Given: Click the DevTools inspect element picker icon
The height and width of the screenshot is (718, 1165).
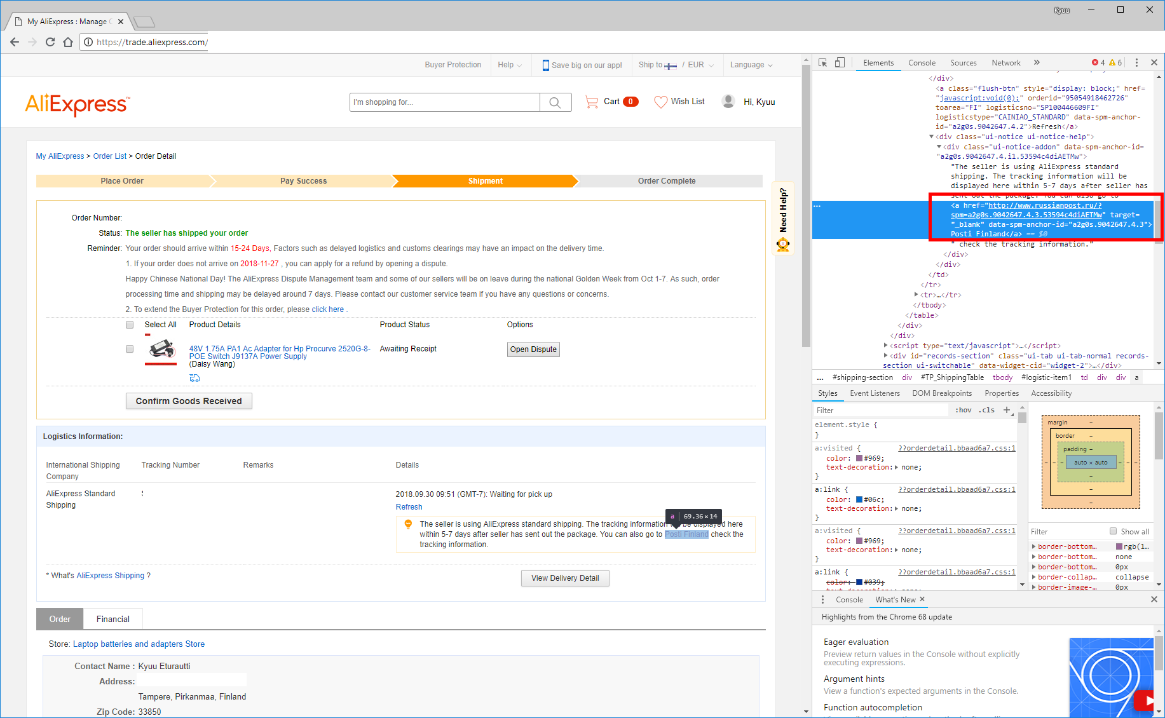Looking at the screenshot, I should click(x=823, y=63).
